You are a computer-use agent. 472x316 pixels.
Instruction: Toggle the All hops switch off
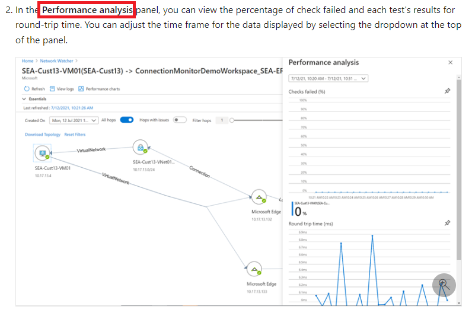tap(127, 120)
